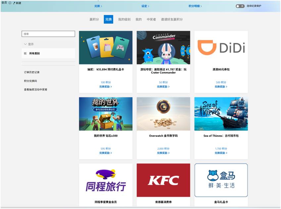
Task: Open the KFC logo reward image
Action: point(164,180)
